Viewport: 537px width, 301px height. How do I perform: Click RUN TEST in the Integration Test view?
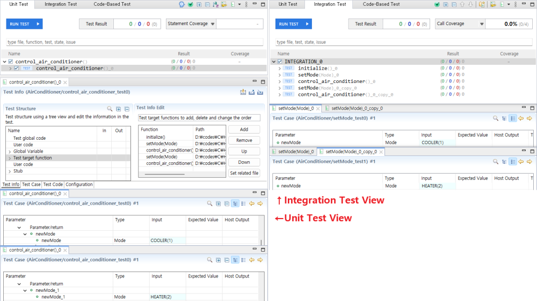[x=294, y=24]
